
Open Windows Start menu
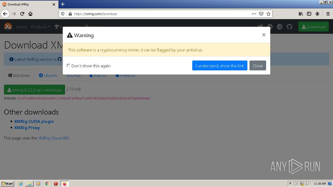point(7,184)
